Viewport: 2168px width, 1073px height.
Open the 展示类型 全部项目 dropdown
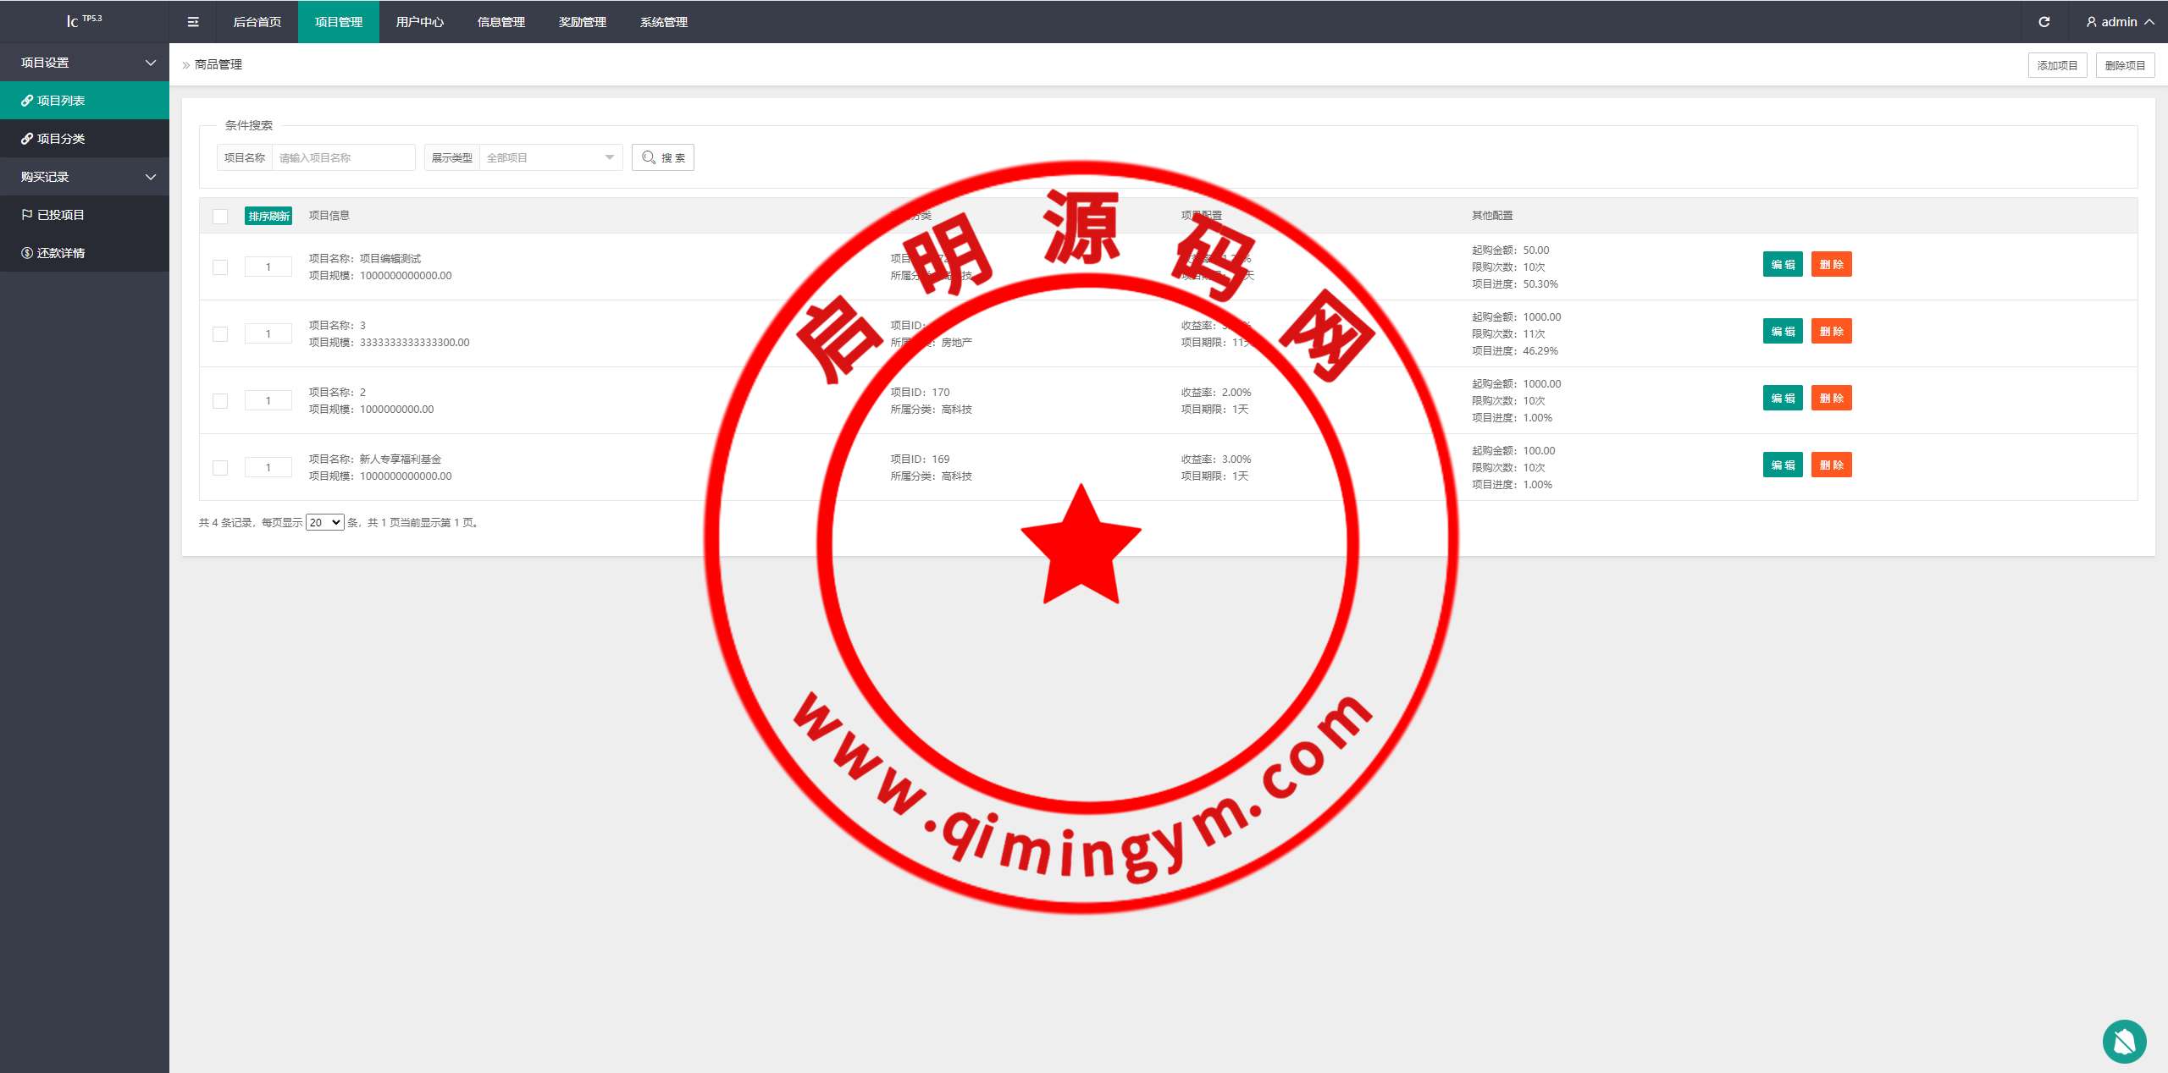(550, 157)
